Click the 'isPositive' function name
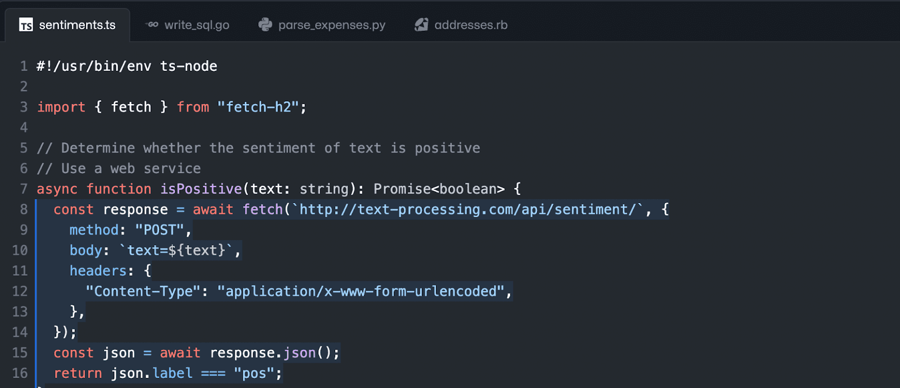Image resolution: width=900 pixels, height=388 pixels. (x=201, y=189)
